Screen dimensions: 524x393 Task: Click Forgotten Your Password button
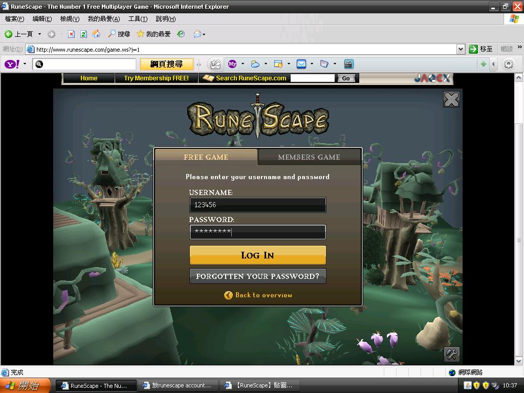pos(257,276)
